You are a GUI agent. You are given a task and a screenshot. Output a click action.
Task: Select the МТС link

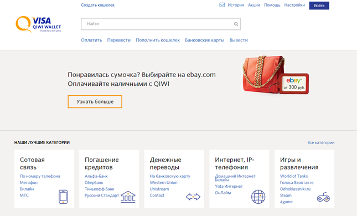[x=24, y=196]
